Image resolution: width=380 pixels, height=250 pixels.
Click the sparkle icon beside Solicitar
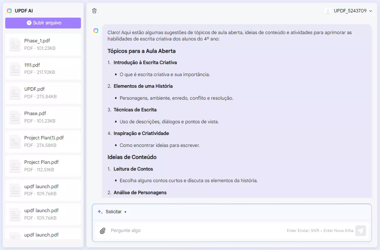(x=99, y=212)
